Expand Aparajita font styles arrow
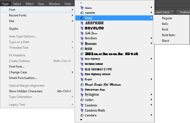This screenshot has width=190, height=123. pos(151,13)
